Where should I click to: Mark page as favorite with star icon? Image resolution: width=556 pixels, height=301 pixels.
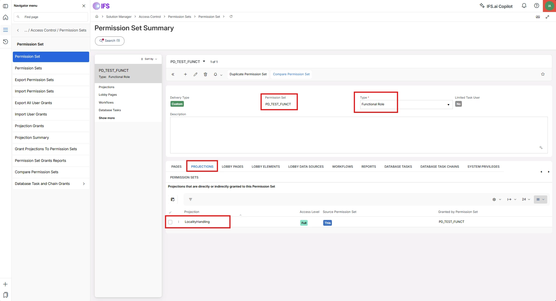tap(543, 74)
